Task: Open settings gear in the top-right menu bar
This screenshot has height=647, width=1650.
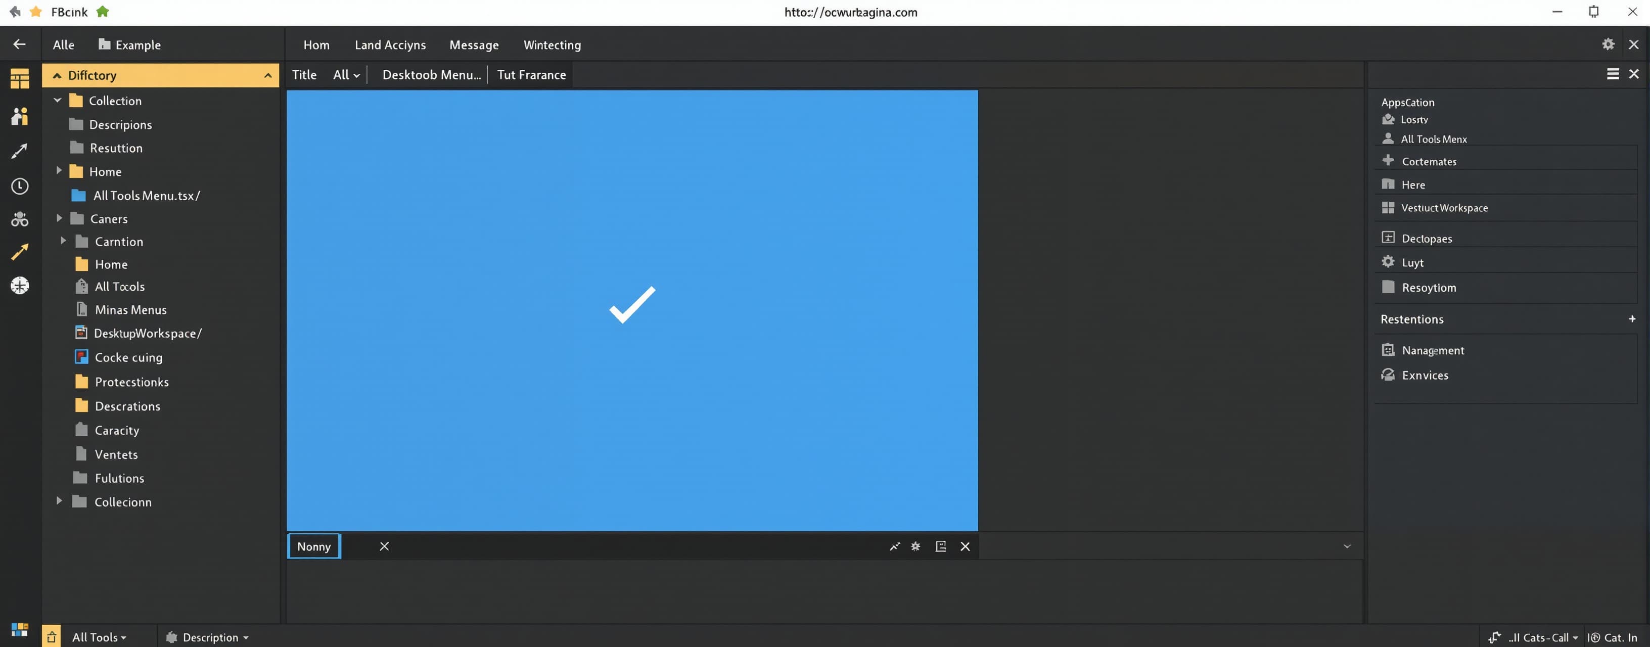Action: coord(1608,44)
